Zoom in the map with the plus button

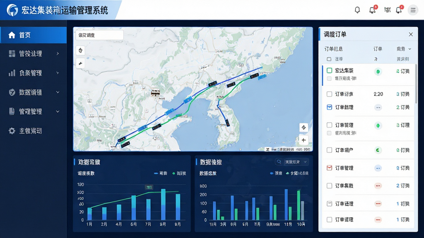(304, 140)
